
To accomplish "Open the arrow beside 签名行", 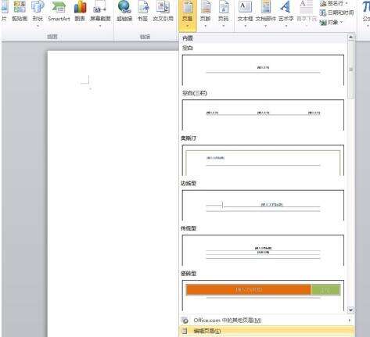I will click(x=347, y=3).
